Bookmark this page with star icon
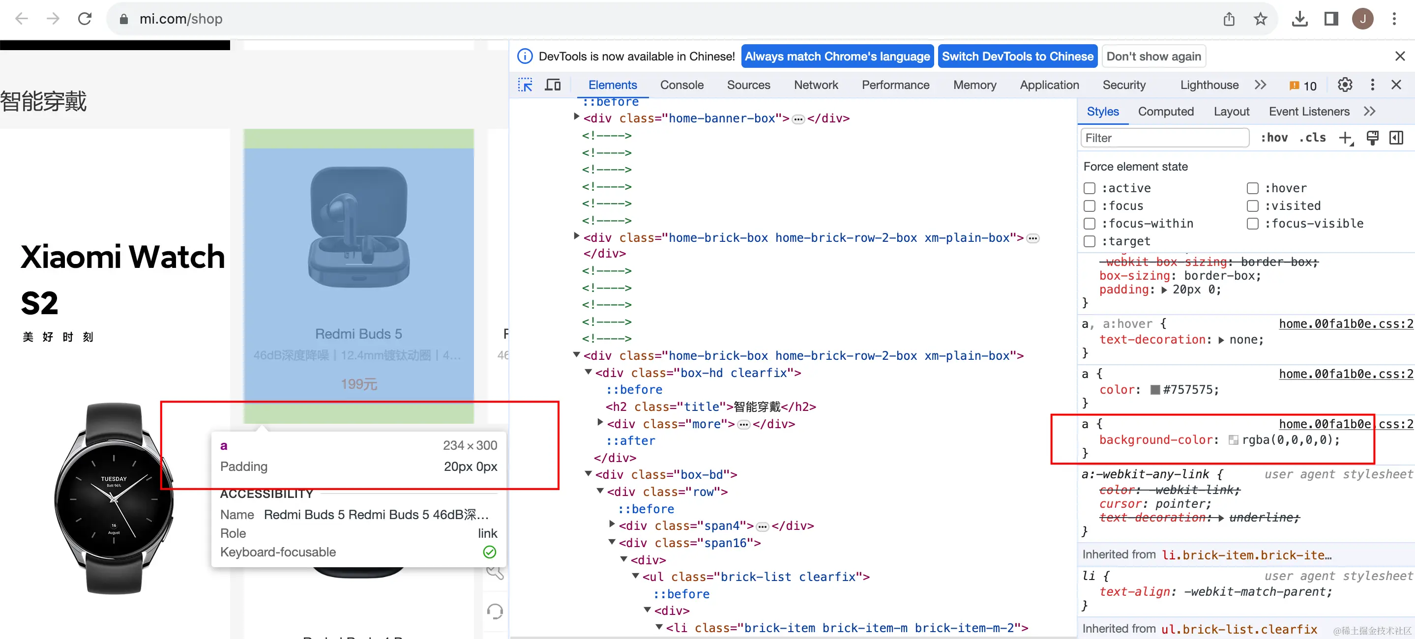This screenshot has height=639, width=1415. point(1261,19)
